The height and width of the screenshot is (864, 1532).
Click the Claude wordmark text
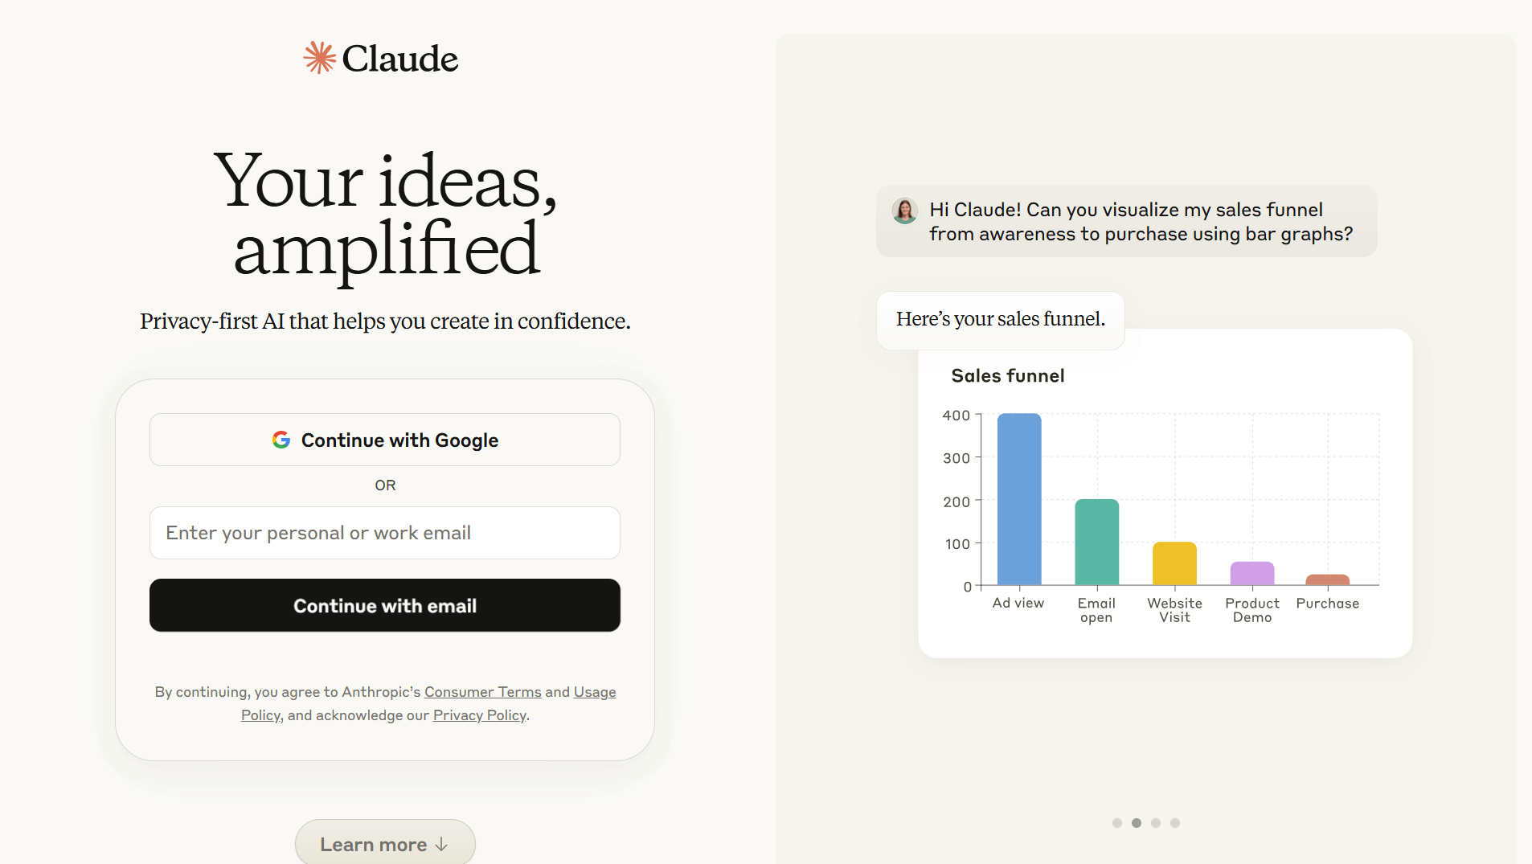coord(400,59)
